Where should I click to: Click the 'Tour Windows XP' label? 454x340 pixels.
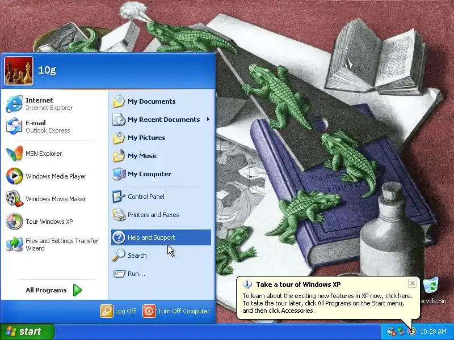[49, 222]
